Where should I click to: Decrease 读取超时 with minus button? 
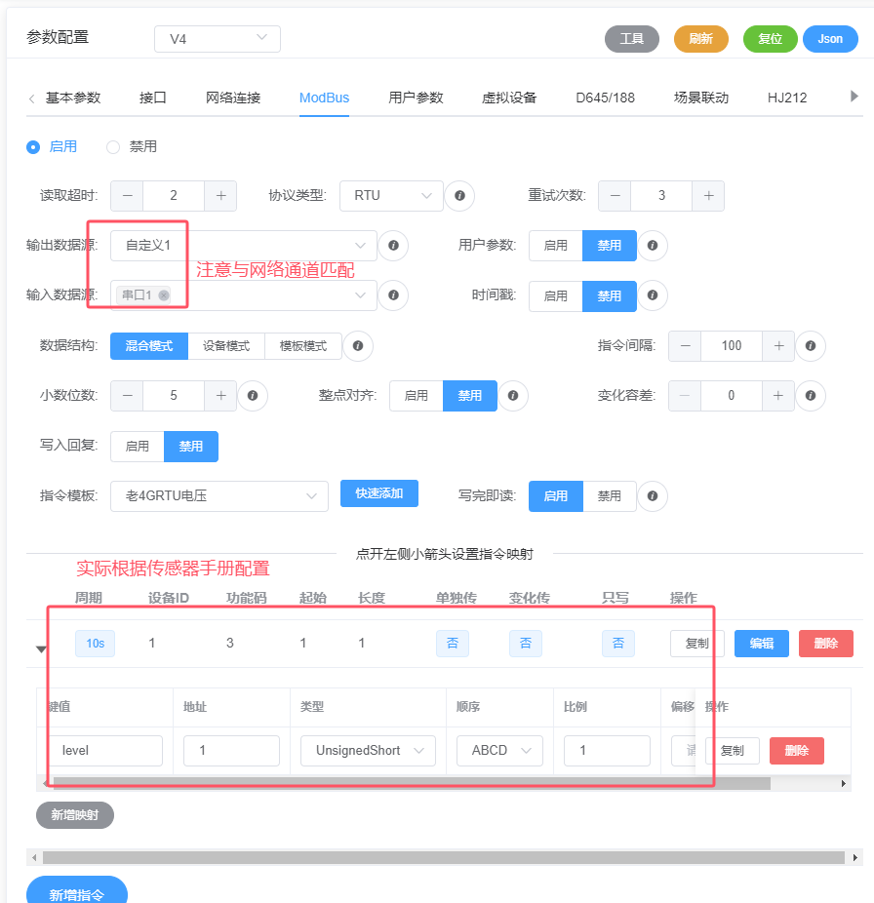128,196
